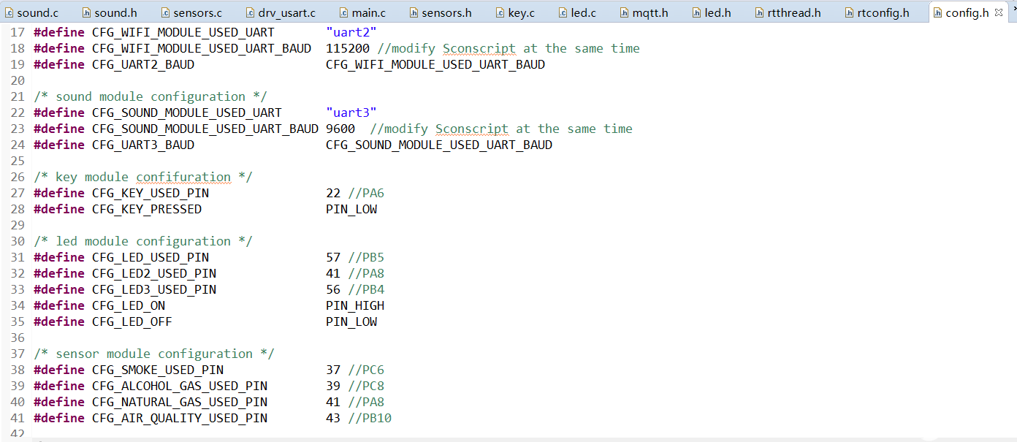The height and width of the screenshot is (442, 1017).
Task: Open the main.c editor tab
Action: click(x=362, y=12)
